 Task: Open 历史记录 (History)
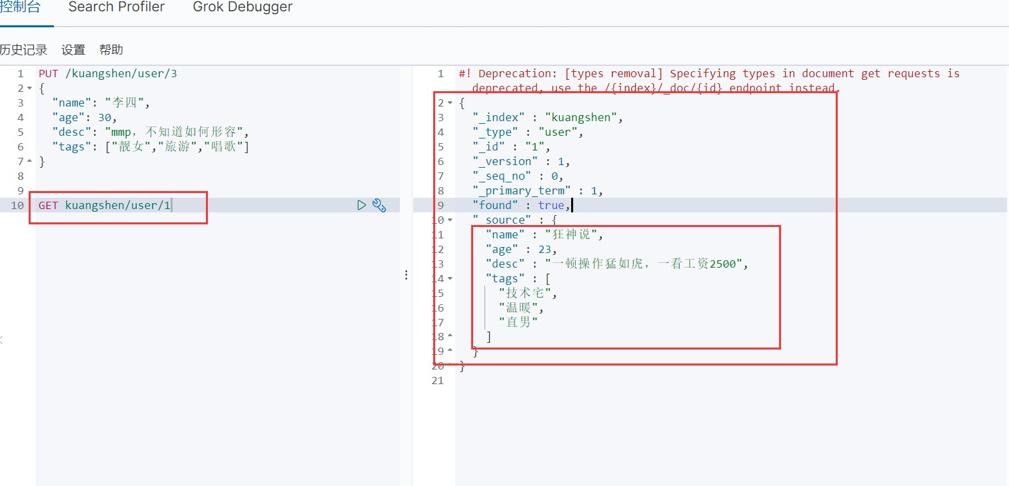click(x=24, y=50)
